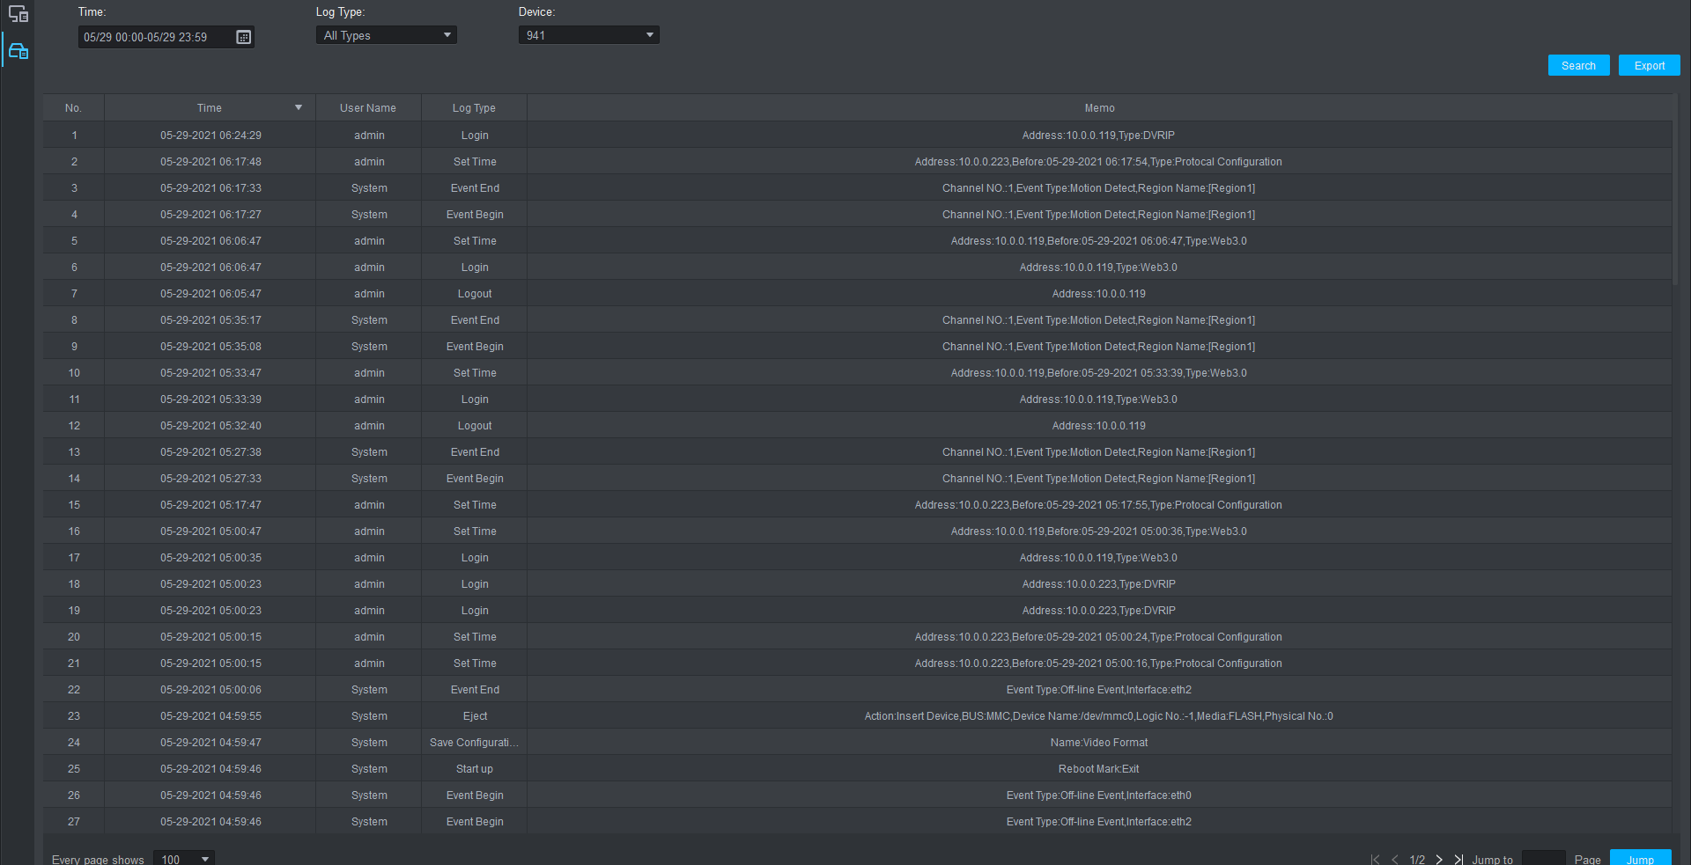1691x865 pixels.
Task: Go to the first page of results
Action: click(x=1375, y=860)
